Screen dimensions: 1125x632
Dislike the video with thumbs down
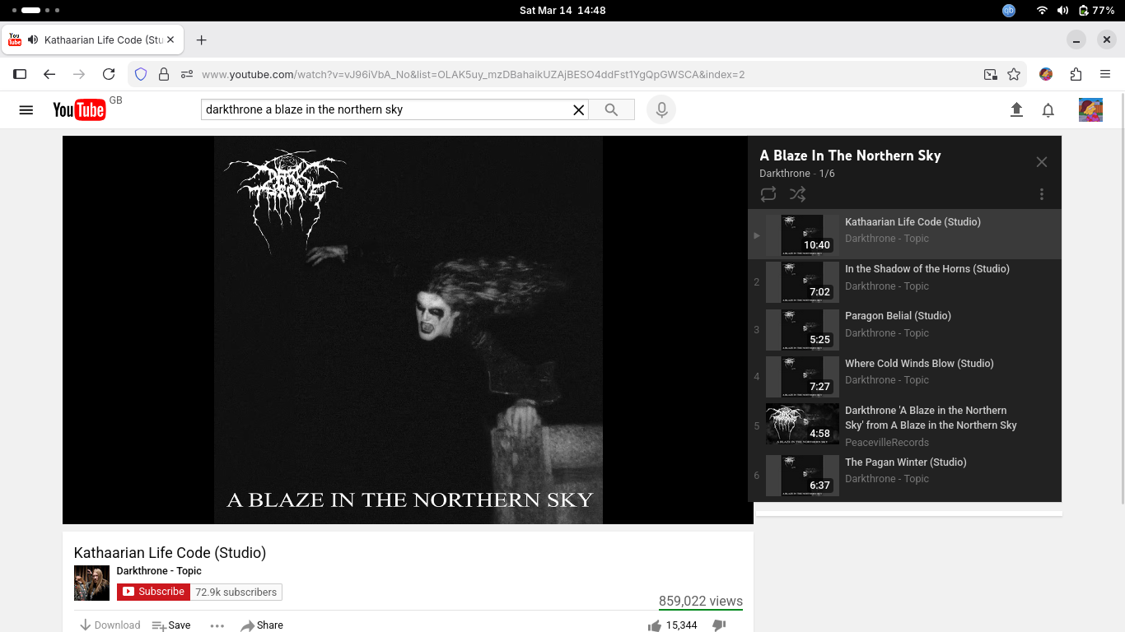tap(718, 625)
